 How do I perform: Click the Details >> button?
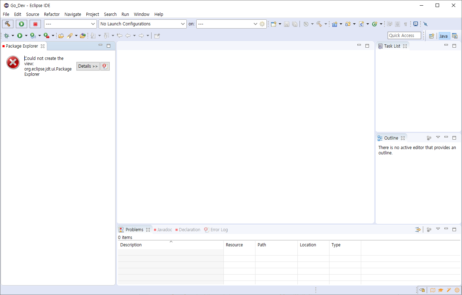tap(88, 66)
